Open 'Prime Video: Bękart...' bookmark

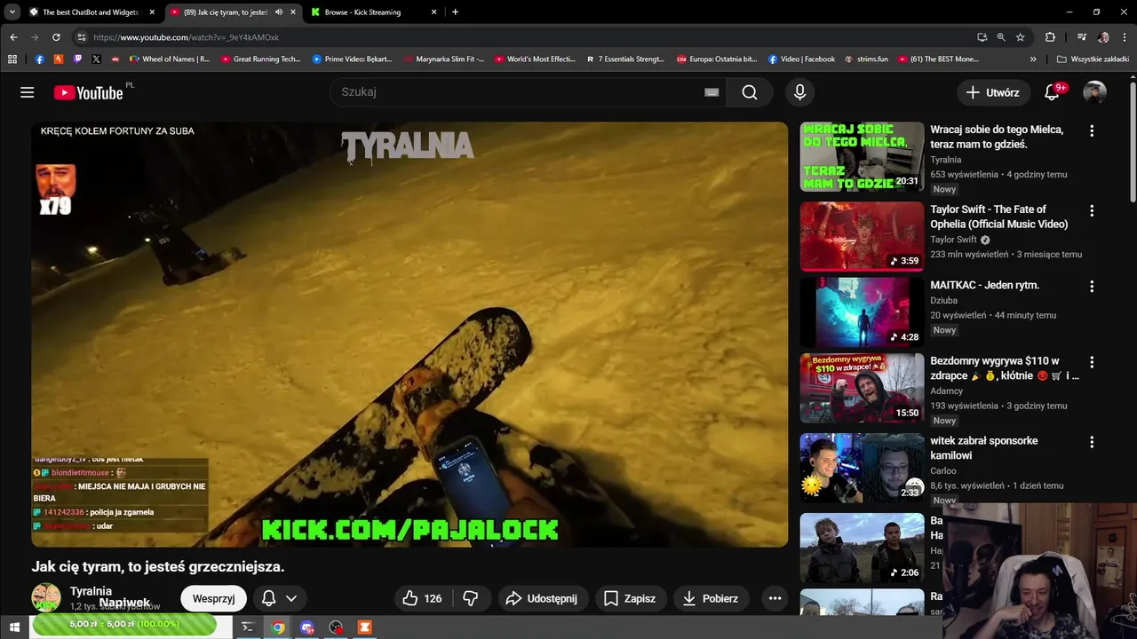coord(353,59)
